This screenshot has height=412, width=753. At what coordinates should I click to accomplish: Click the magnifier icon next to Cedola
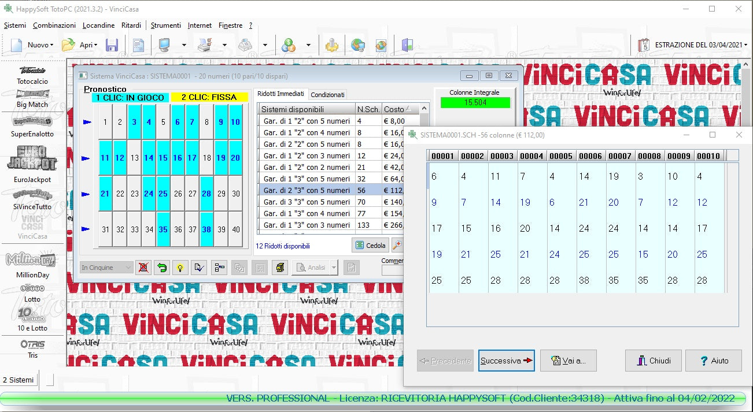coord(397,245)
